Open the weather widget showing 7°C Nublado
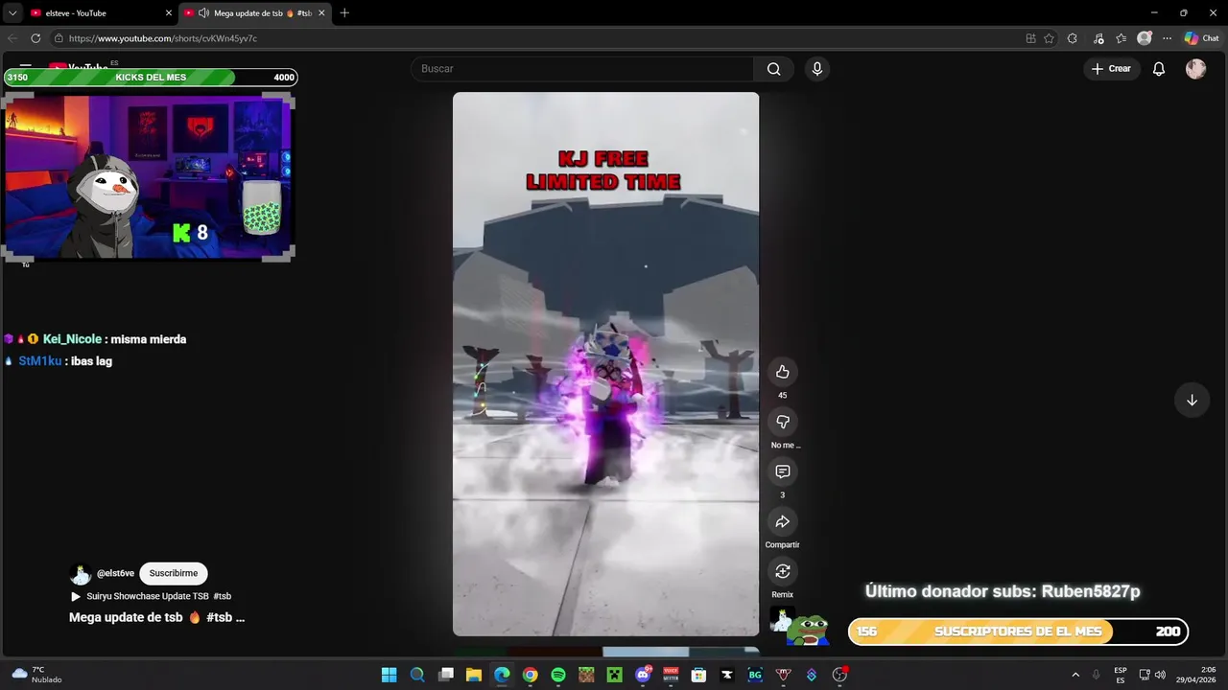 (36, 675)
